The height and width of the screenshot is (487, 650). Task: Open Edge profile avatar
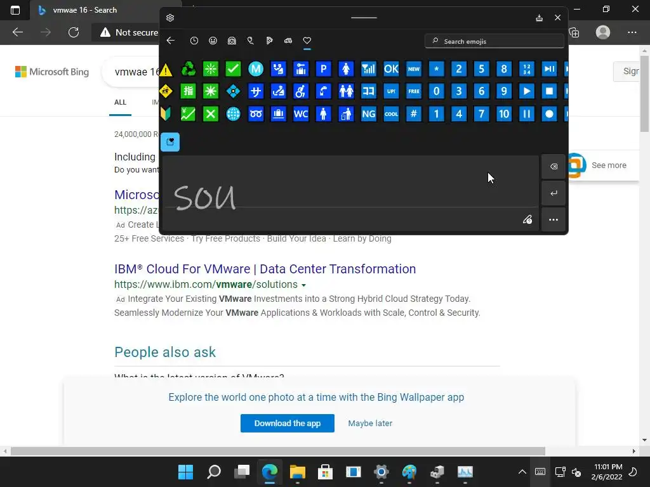click(x=603, y=32)
